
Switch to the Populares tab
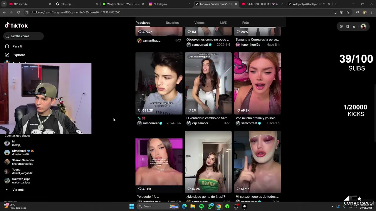[143, 23]
